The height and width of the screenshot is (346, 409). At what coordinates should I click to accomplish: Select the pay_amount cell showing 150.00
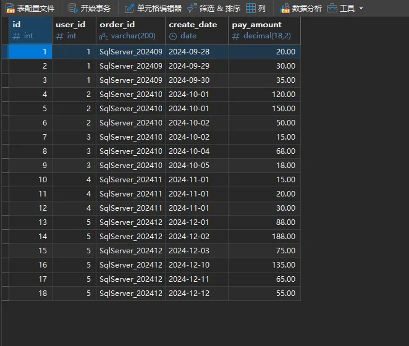click(264, 109)
